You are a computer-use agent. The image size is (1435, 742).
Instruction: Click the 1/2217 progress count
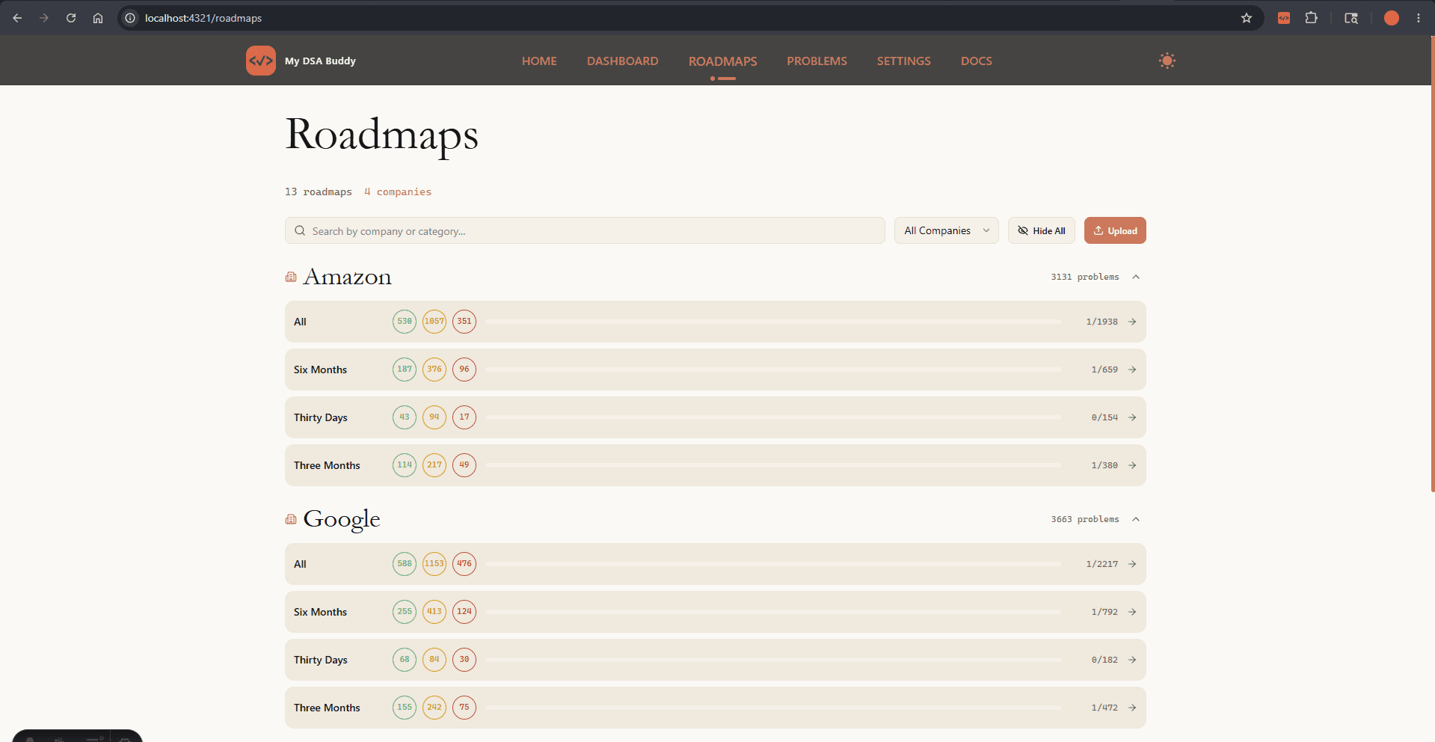(x=1102, y=564)
